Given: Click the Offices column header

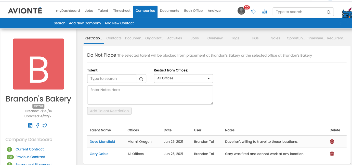Looking at the screenshot, I should tap(133, 130).
